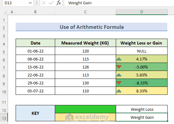
Task: Click the NULL cell
Action: [142, 51]
